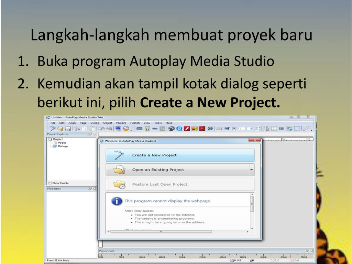
Task: Insert a RadioButton object from the toolbar
Action: (x=234, y=129)
